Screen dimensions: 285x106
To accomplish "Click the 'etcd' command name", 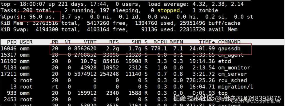I will [224, 61].
